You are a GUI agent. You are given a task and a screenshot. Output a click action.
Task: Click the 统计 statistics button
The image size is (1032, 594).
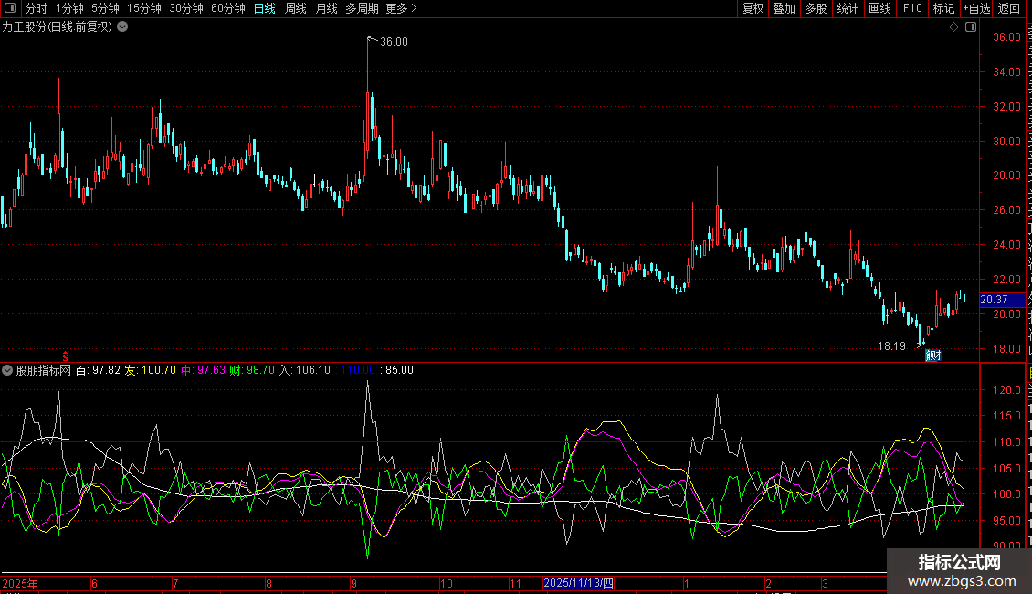[x=848, y=8]
